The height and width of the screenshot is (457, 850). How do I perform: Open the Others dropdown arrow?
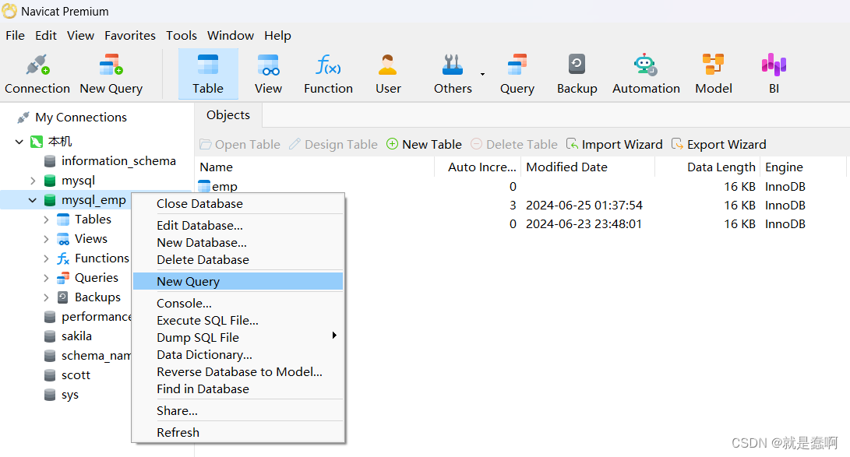pos(482,74)
